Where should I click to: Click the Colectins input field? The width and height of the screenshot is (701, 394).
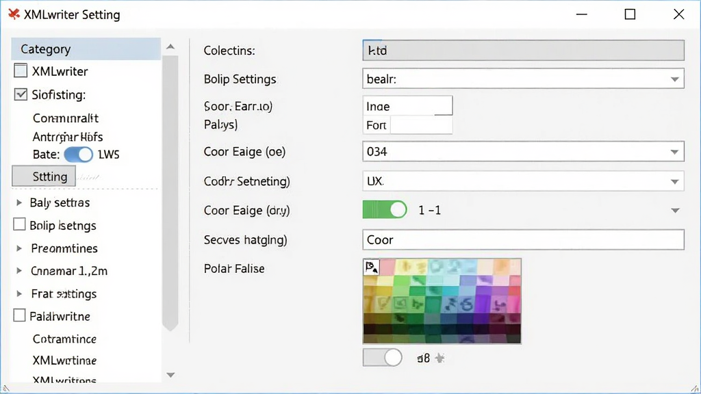(523, 51)
